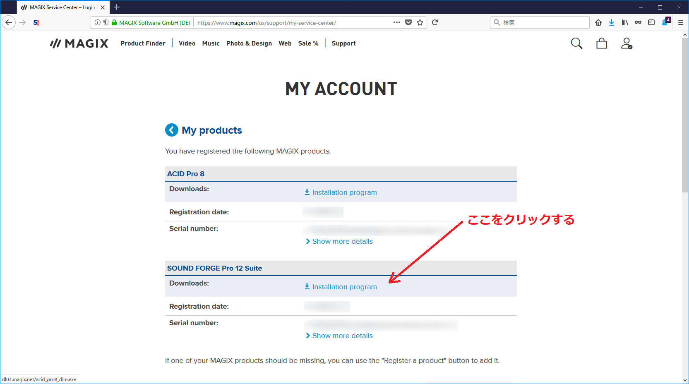Open the Web menu item
Image resolution: width=689 pixels, height=384 pixels.
click(285, 43)
